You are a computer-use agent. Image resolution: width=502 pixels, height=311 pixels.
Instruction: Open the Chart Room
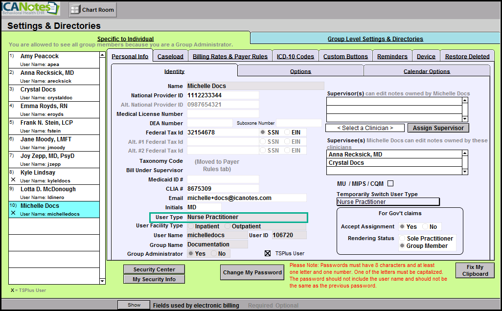(x=92, y=9)
